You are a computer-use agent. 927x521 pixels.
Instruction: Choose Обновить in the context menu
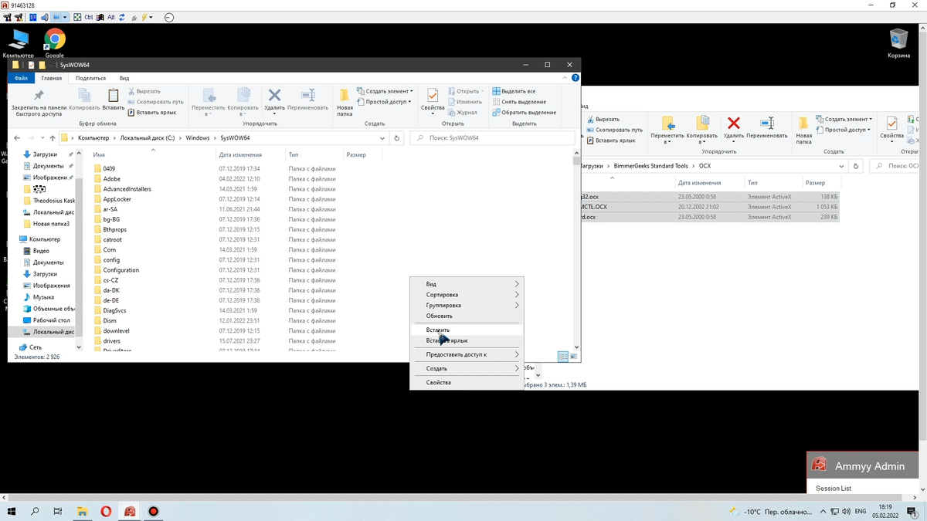[x=439, y=315]
